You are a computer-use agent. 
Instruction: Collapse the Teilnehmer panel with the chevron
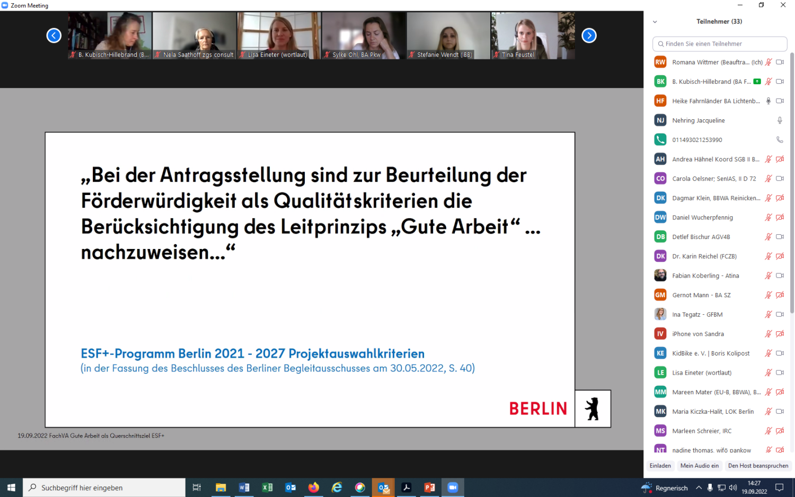click(655, 22)
